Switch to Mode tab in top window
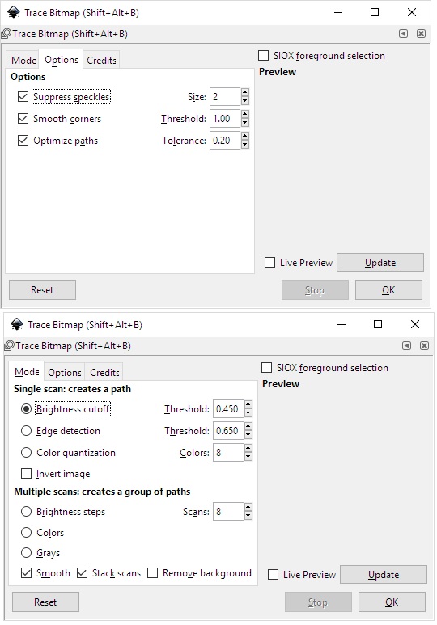 [23, 60]
